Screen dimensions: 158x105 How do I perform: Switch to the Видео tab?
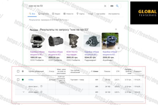(x=56, y=14)
